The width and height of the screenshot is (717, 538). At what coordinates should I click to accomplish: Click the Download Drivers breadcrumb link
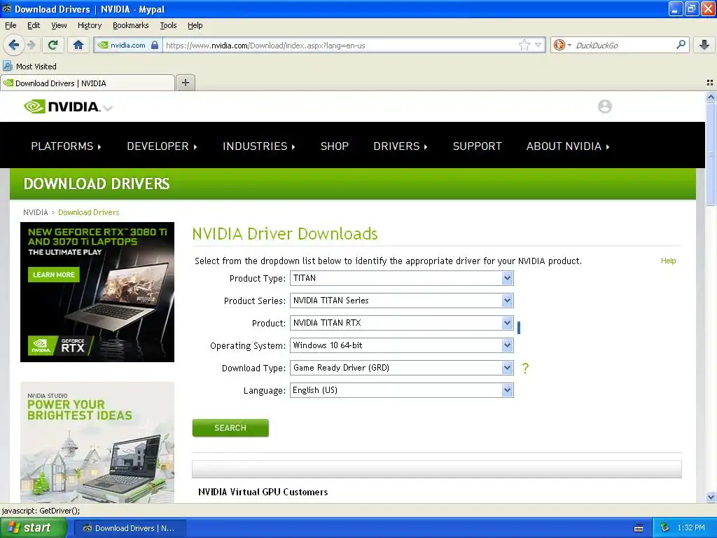pyautogui.click(x=89, y=212)
